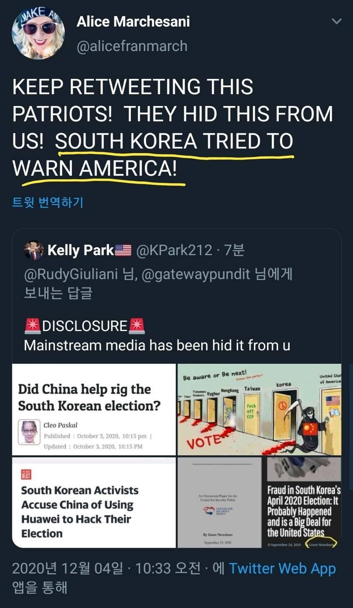View the 'Fraud in South Korea's' election image
Screen dimensions: 353x608
point(302,502)
